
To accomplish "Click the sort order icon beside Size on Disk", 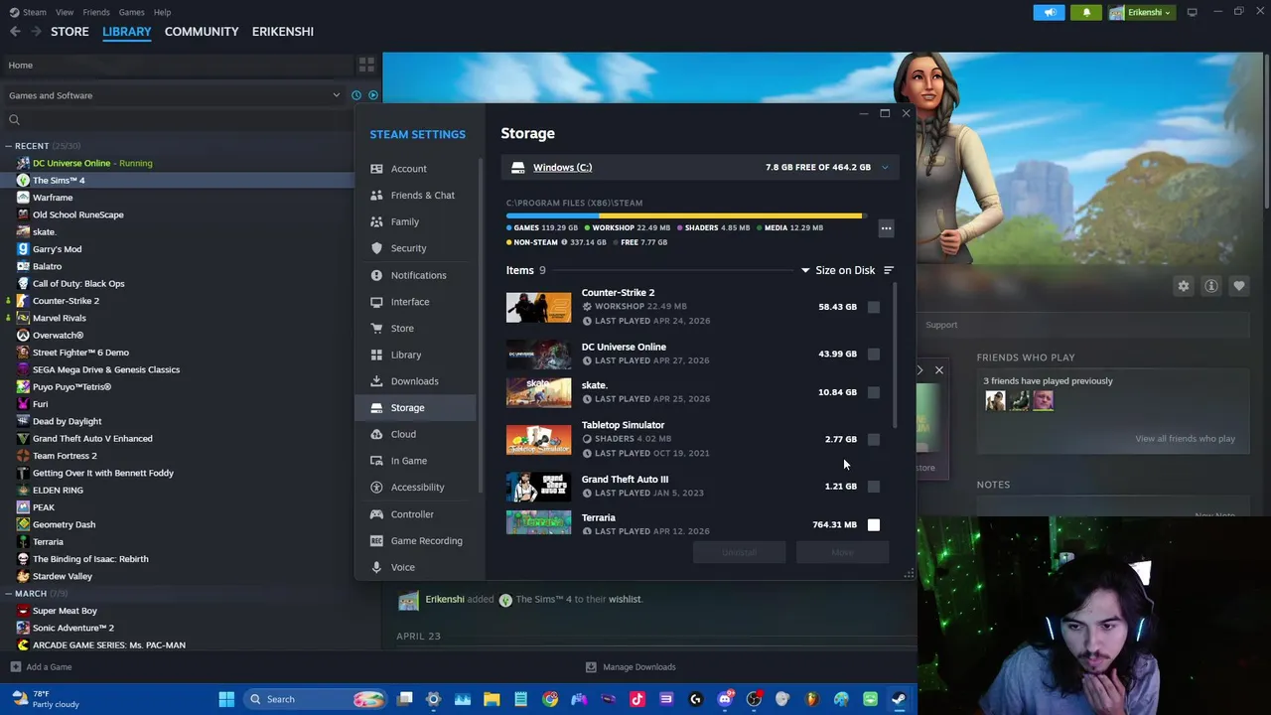I will pyautogui.click(x=889, y=270).
